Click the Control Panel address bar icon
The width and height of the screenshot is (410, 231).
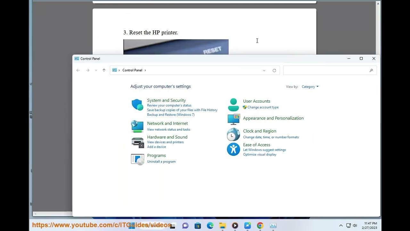[x=115, y=70]
